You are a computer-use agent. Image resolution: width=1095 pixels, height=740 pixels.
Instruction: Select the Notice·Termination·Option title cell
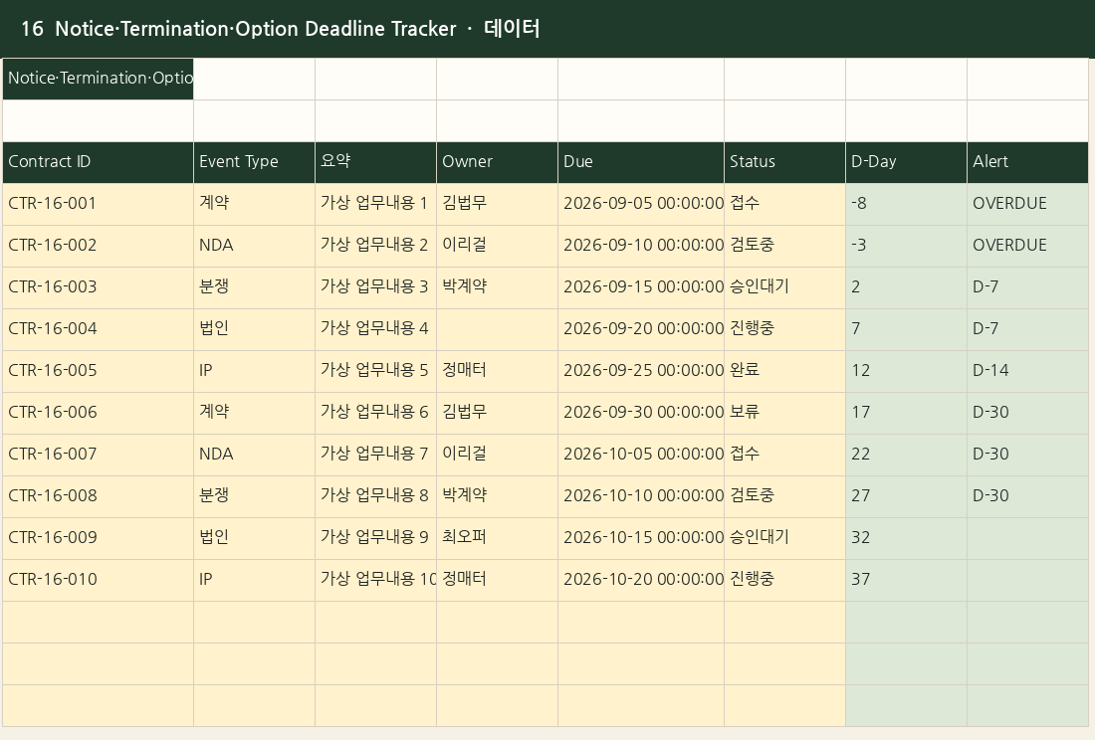(x=98, y=79)
